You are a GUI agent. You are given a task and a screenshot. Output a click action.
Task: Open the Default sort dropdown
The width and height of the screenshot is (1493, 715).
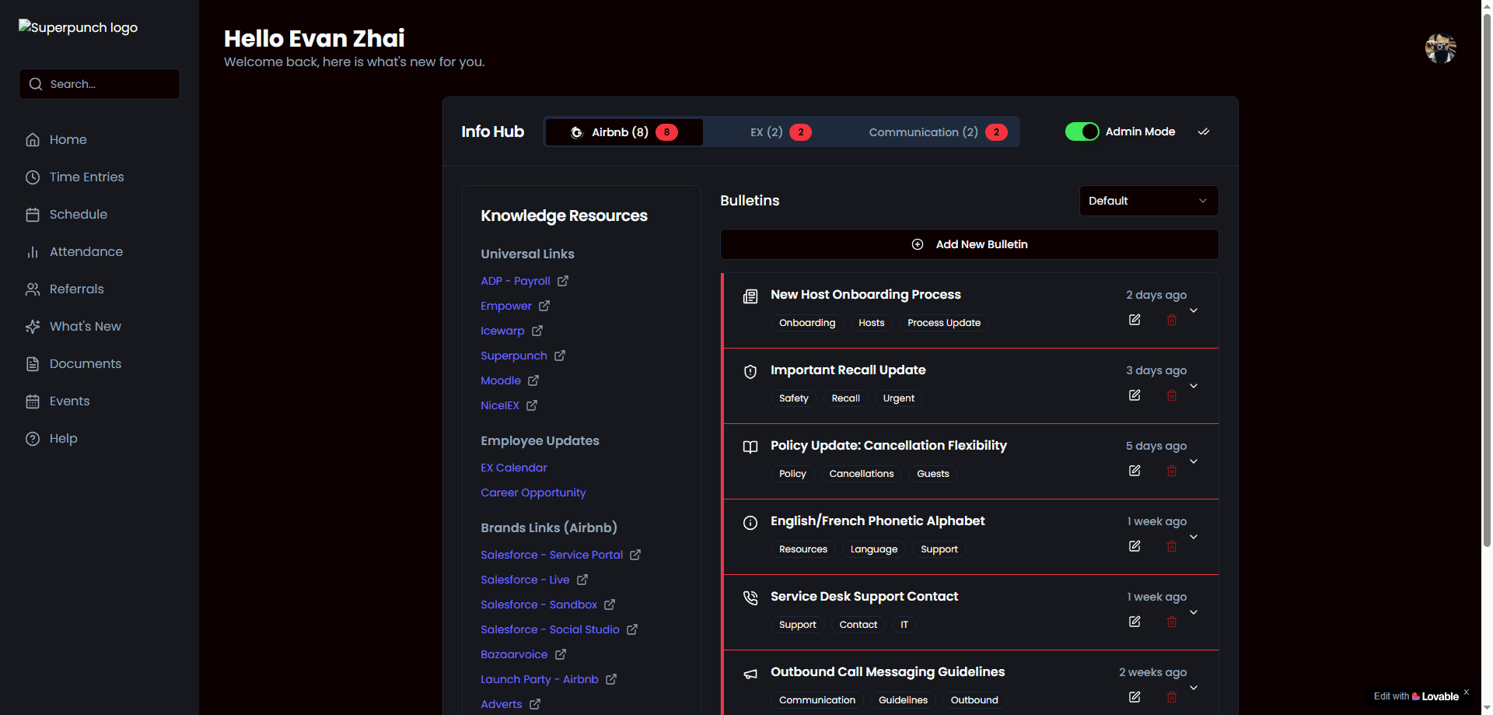pyautogui.click(x=1149, y=201)
